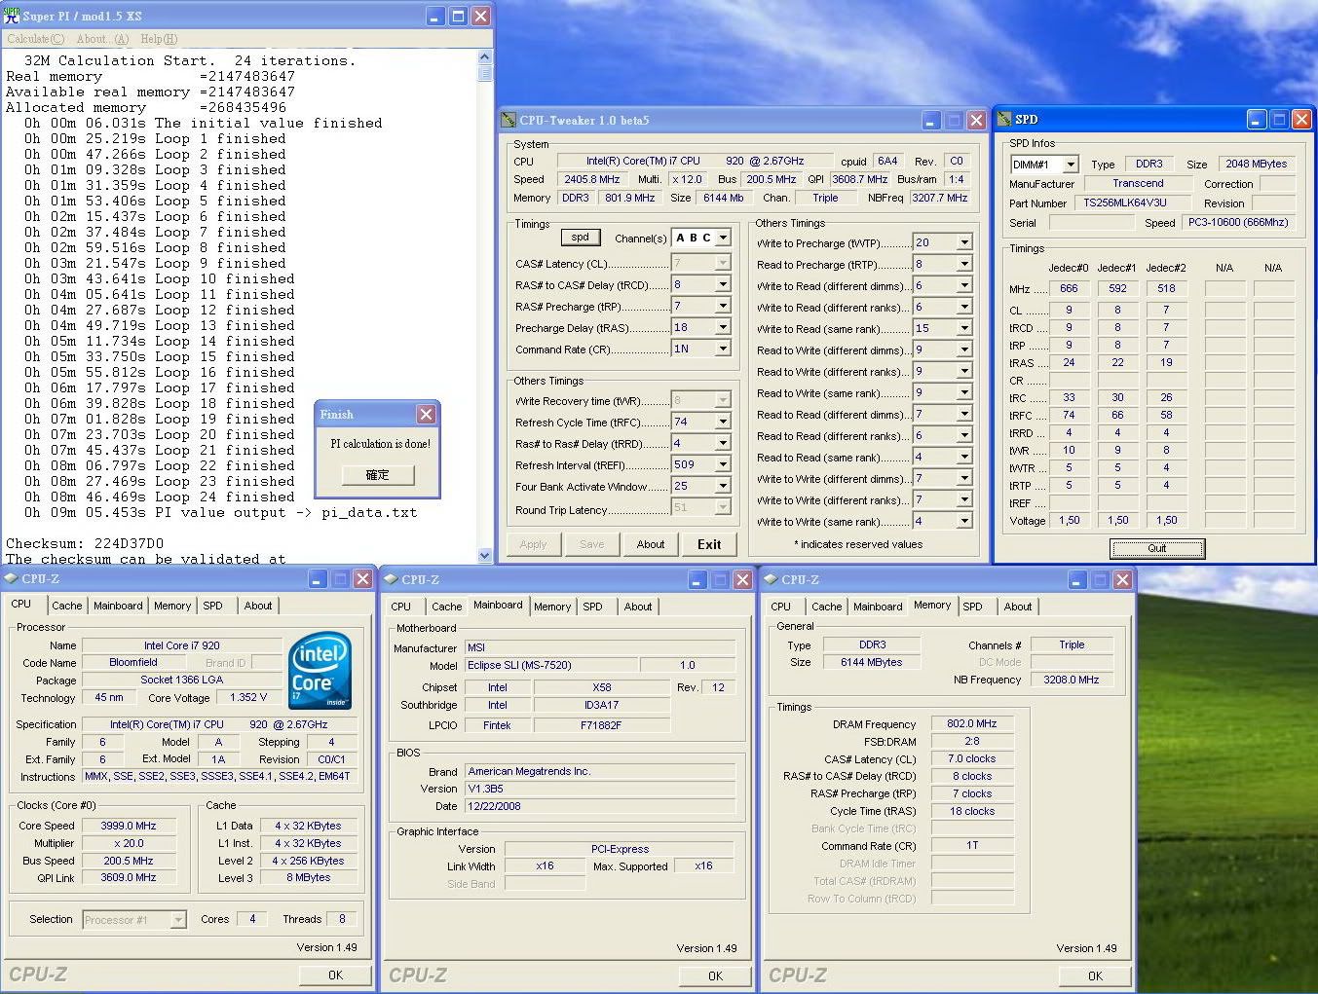The image size is (1318, 994).
Task: Close the Finish dialog with the X
Action: point(426,414)
